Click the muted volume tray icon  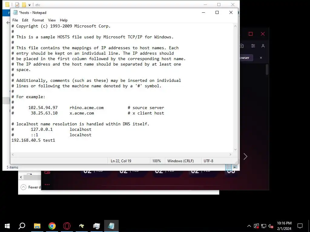pos(271,226)
